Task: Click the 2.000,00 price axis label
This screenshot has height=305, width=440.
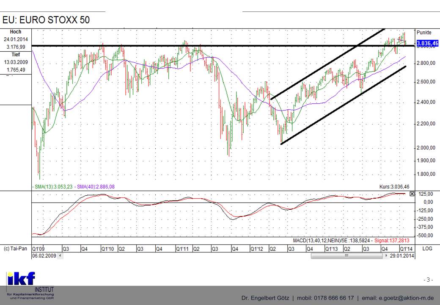Action: tap(426, 148)
